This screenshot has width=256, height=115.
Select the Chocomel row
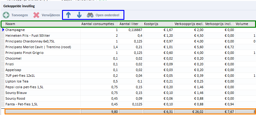[129, 58]
